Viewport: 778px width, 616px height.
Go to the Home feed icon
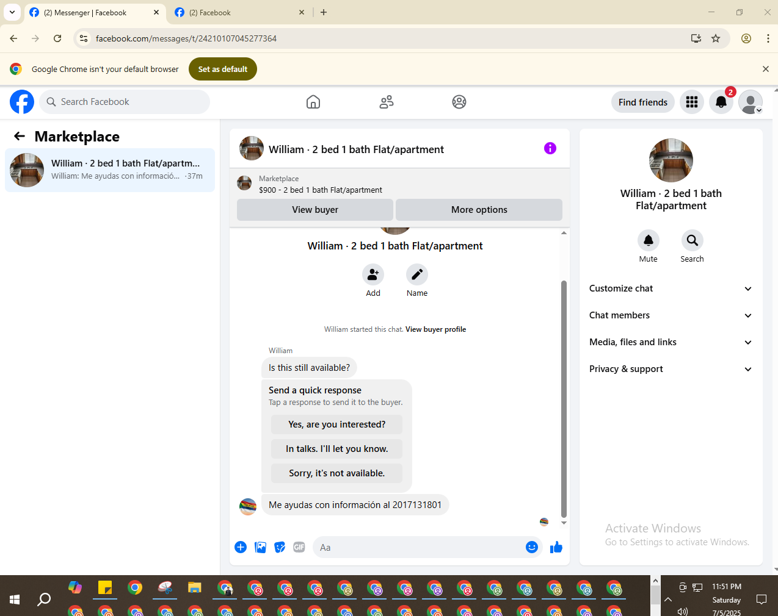click(x=313, y=102)
